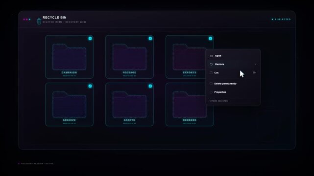Uncheck the EXPORTS folder checkbox
Viewport: 314px width, 176px height.
coord(210,39)
